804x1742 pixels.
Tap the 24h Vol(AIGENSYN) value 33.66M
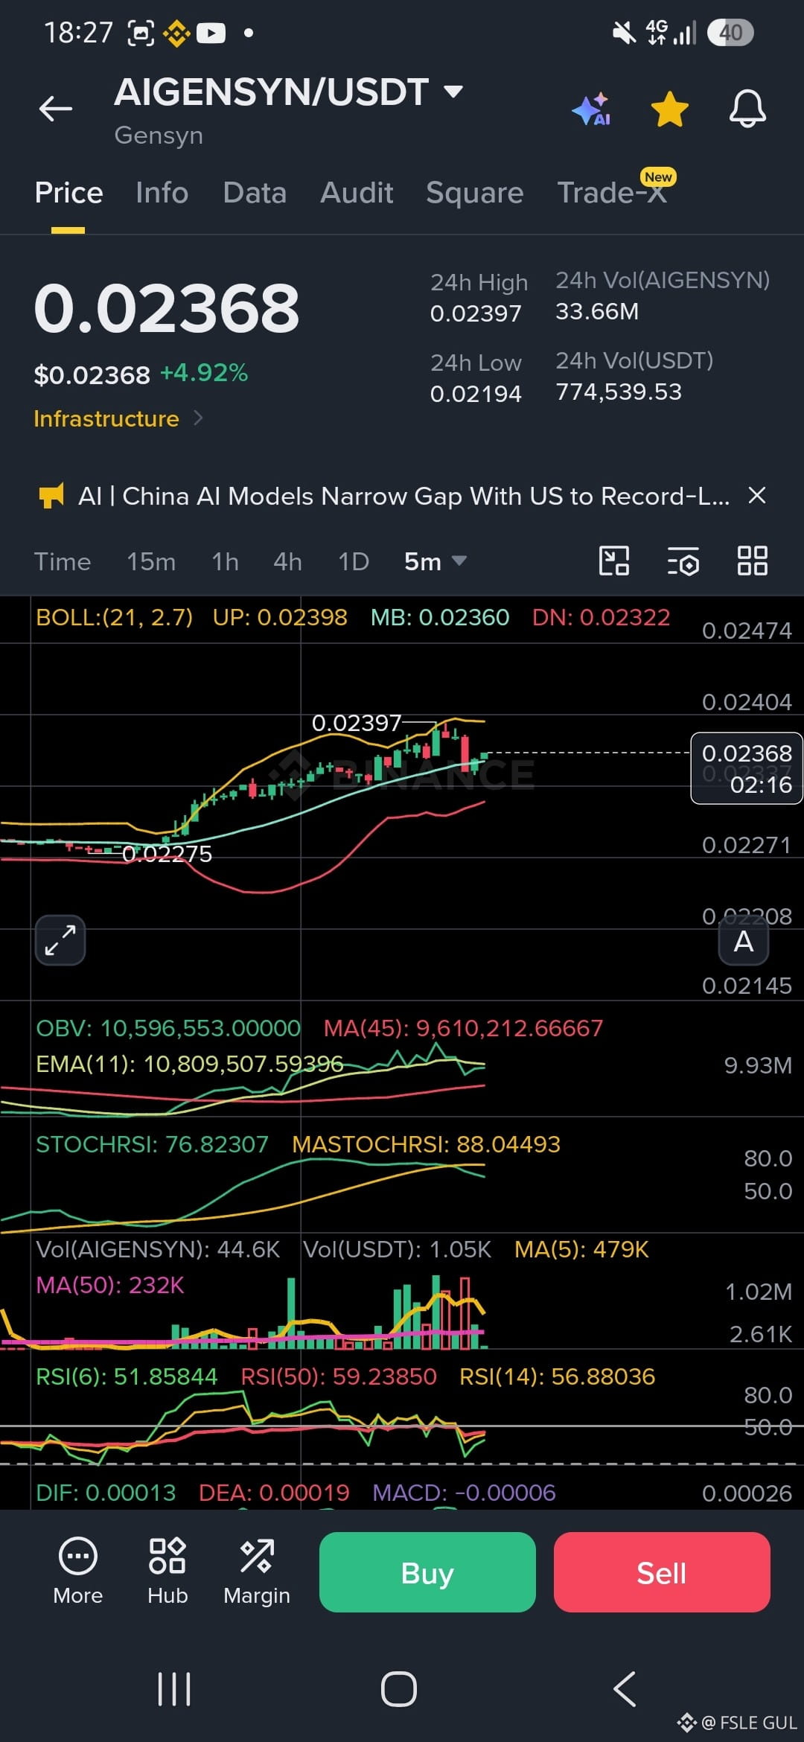pos(597,311)
